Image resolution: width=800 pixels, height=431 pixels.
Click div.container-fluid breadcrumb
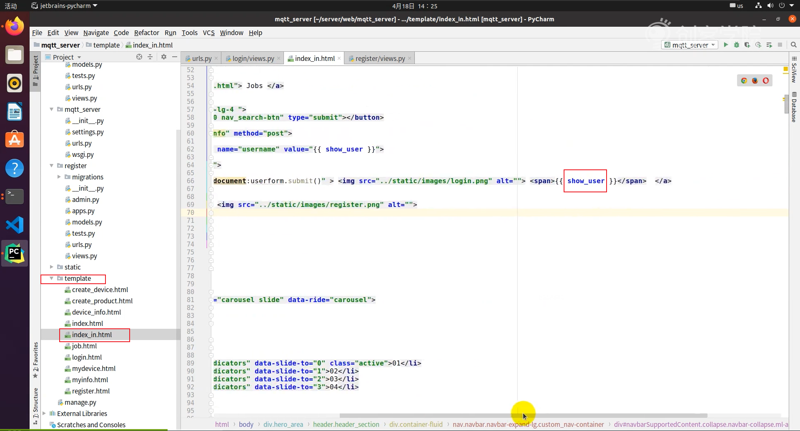[x=416, y=424]
